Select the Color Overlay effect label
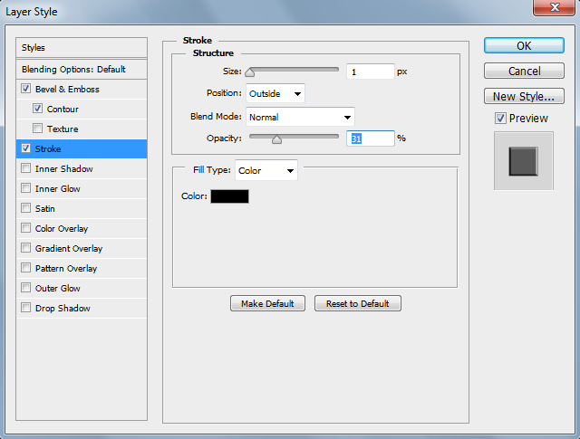 click(x=62, y=229)
